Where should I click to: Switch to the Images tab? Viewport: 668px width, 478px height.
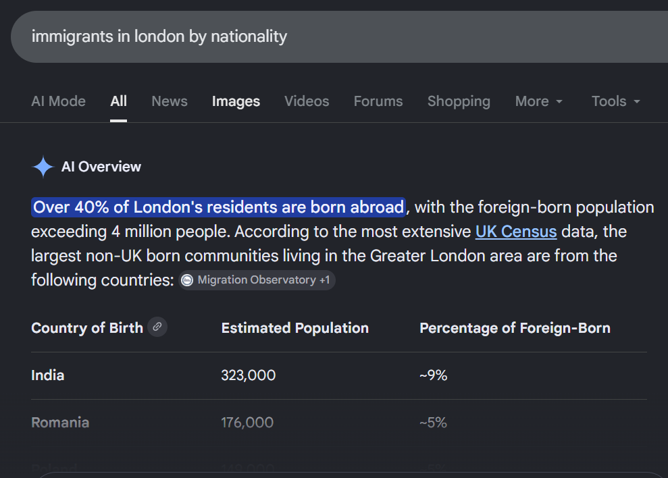click(x=236, y=101)
